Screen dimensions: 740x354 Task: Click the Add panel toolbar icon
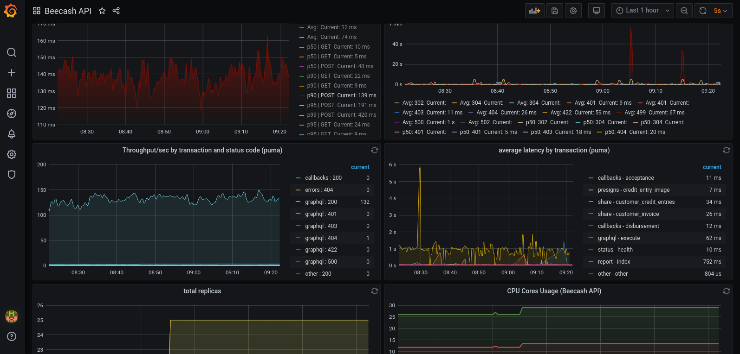coord(535,11)
